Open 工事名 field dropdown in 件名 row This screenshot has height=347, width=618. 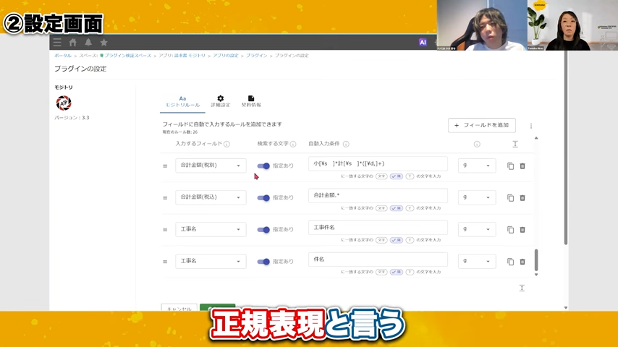pyautogui.click(x=211, y=261)
